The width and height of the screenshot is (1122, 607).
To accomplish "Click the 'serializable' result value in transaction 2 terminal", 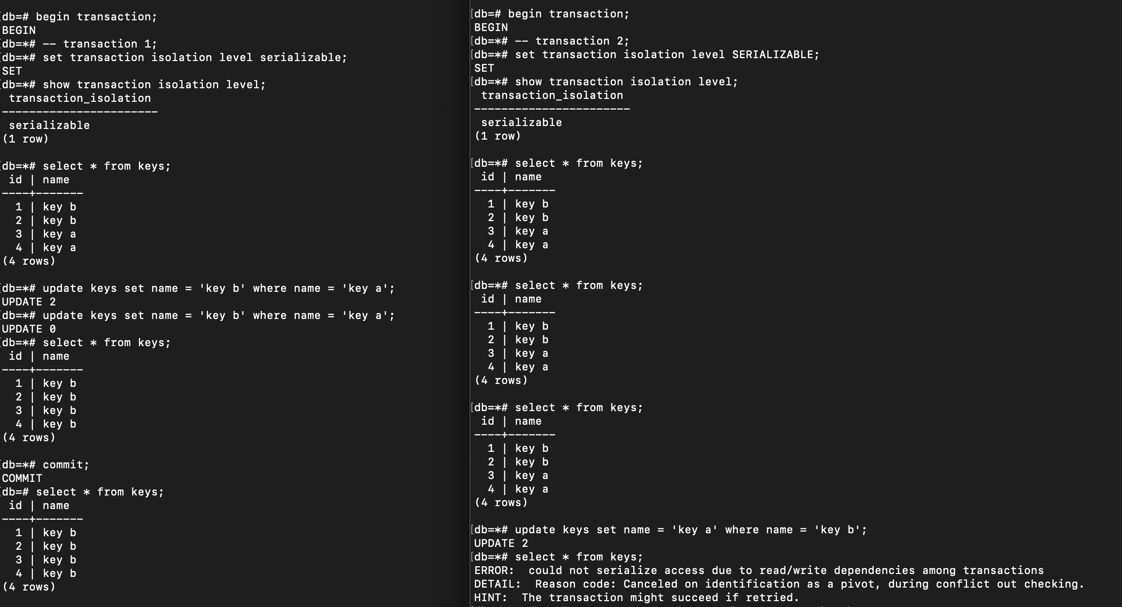I will pos(521,122).
